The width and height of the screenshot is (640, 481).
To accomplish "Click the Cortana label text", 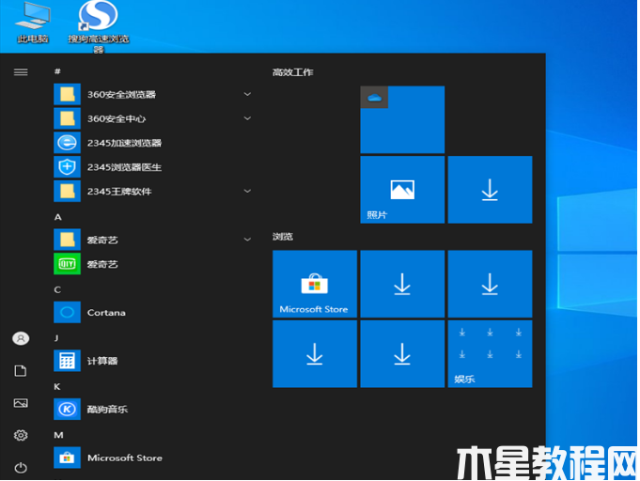I will point(106,313).
